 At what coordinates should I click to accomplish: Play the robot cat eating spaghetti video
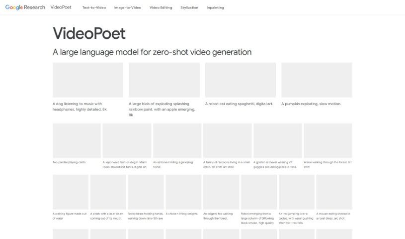tap(241, 80)
